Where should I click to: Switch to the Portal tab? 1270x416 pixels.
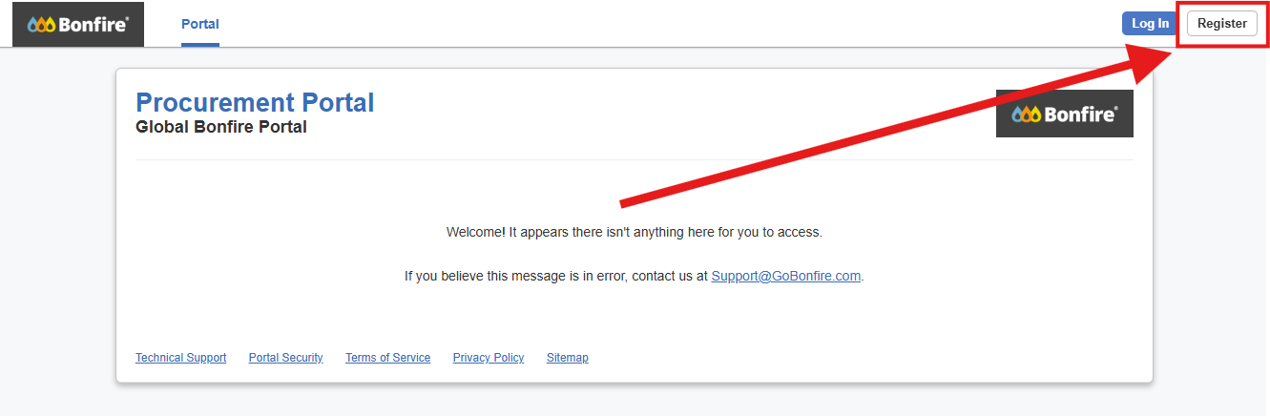200,24
